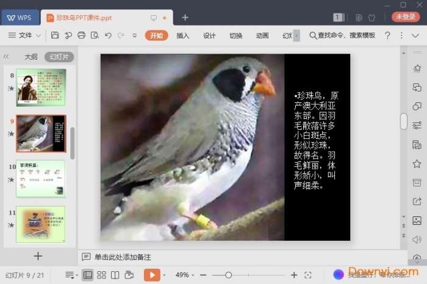Add a new document tab
This screenshot has width=427, height=284.
[185, 18]
